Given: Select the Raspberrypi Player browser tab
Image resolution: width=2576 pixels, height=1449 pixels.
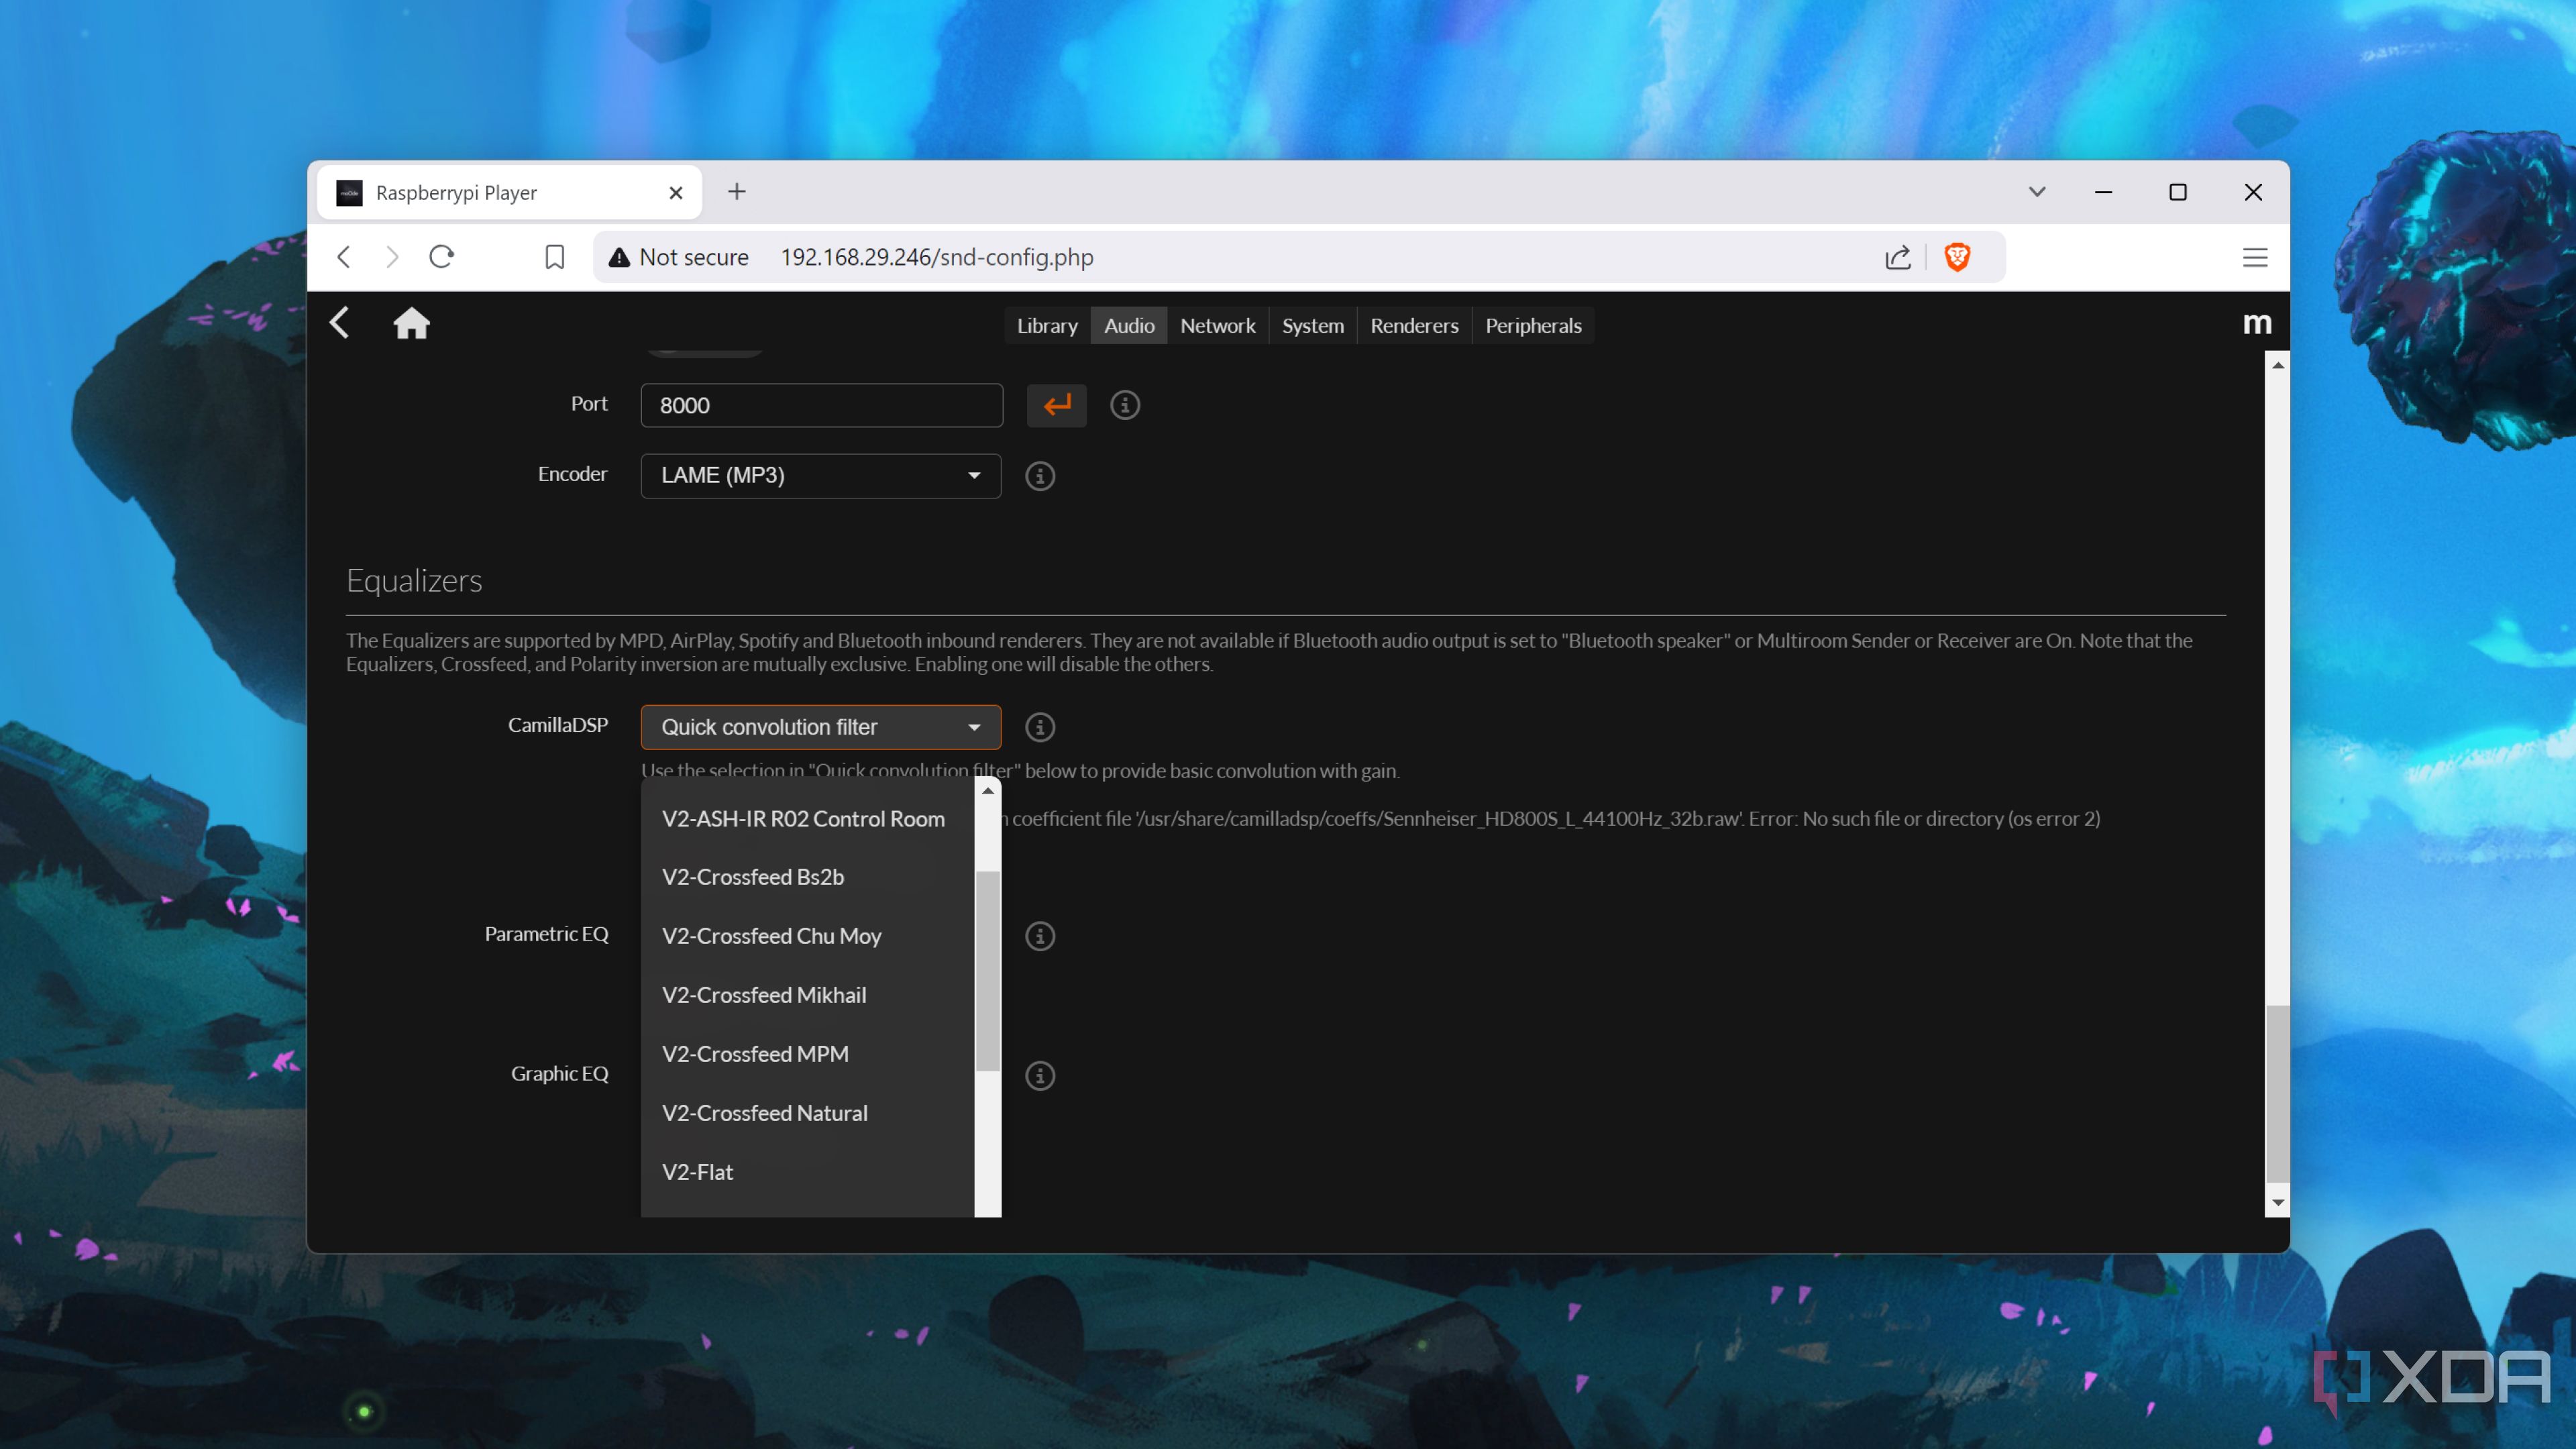Looking at the screenshot, I should point(509,193).
